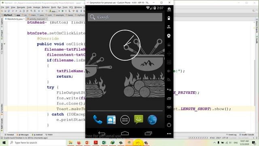Image resolution: width=259 pixels, height=146 pixels.
Task: Open the TODO tool window
Action: [49, 135]
